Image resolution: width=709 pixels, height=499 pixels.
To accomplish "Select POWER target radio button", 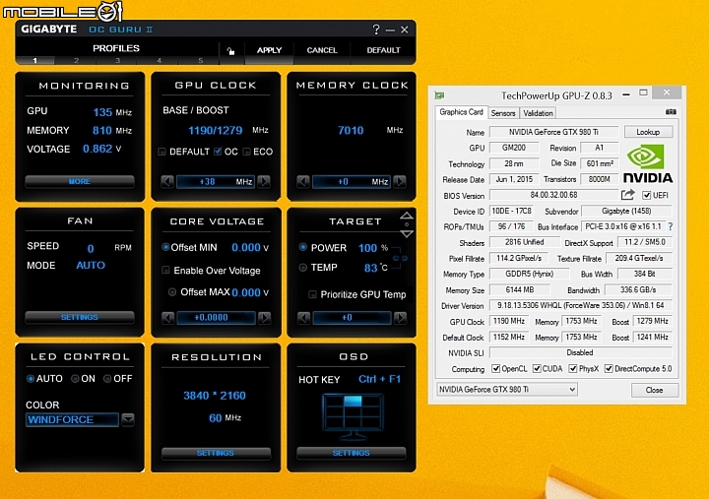I will pos(303,247).
